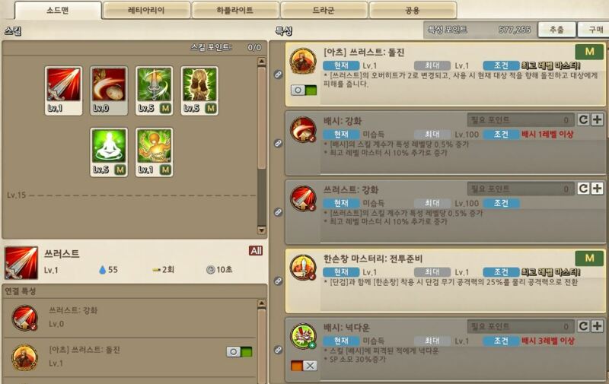Reset 쓰러스트: 강화 points with refresh button

tap(583, 189)
